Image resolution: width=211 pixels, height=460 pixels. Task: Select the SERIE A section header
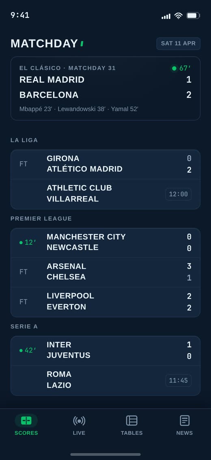pyautogui.click(x=24, y=326)
